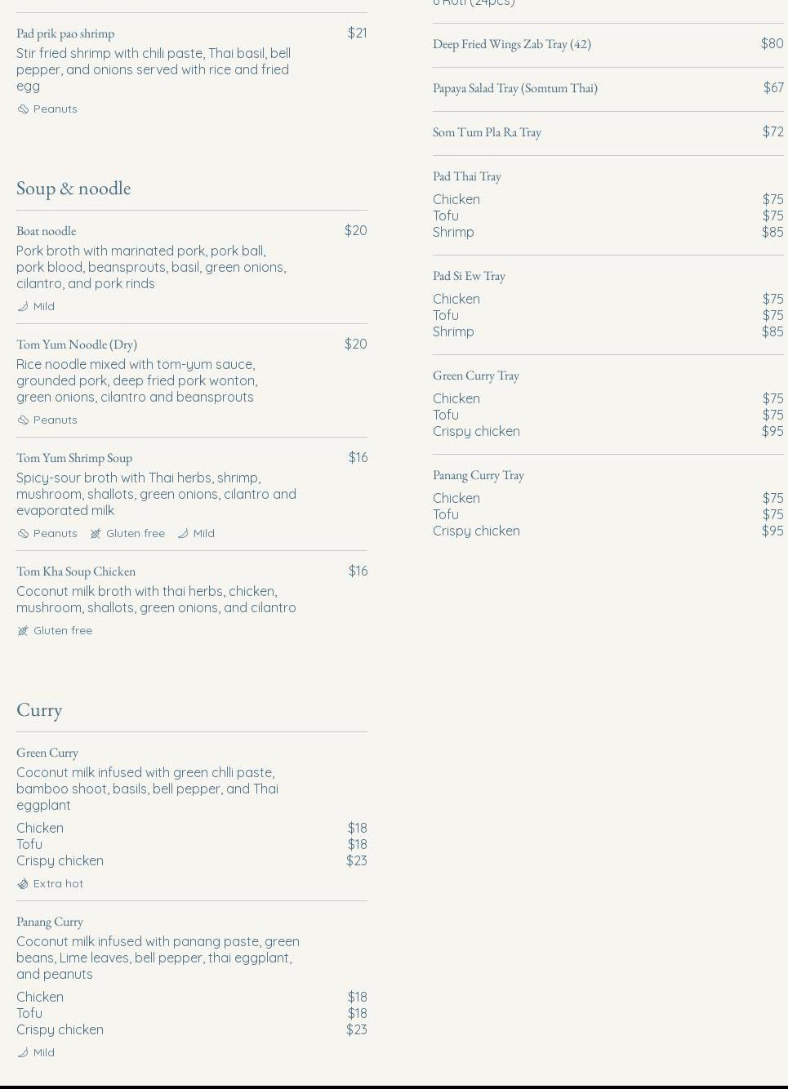Choose Crispy chicken under Green Curry Tray

[x=608, y=431]
